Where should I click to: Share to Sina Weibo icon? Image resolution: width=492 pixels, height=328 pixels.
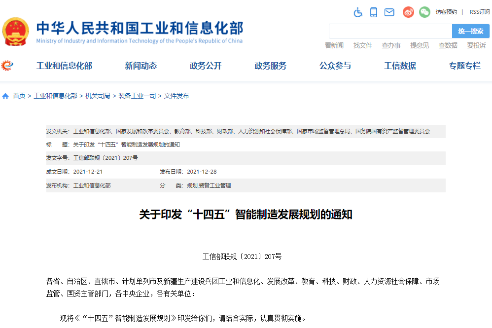[x=408, y=12]
